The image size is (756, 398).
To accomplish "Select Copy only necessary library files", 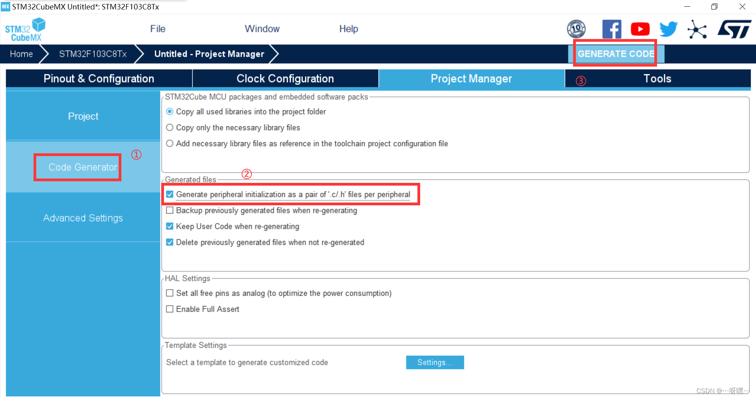I will click(170, 128).
